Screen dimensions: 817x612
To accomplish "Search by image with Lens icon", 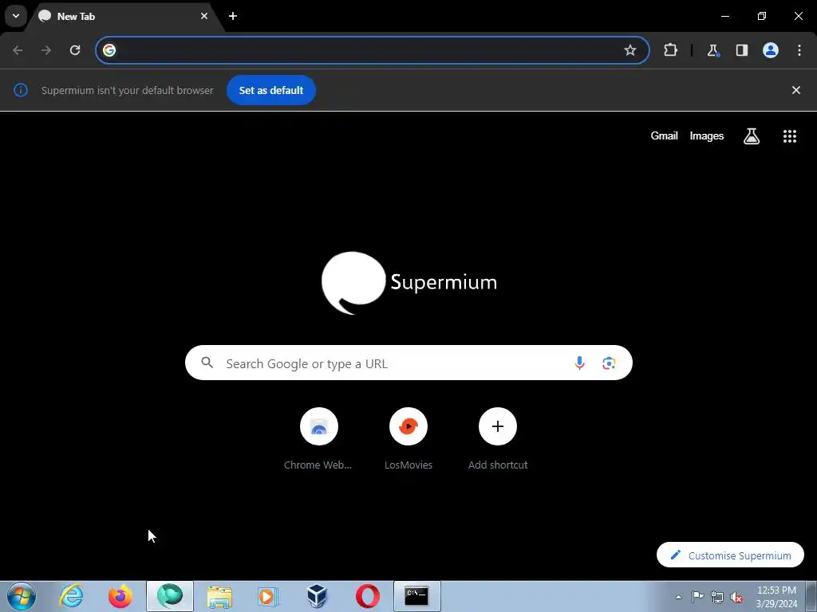I will coord(609,363).
